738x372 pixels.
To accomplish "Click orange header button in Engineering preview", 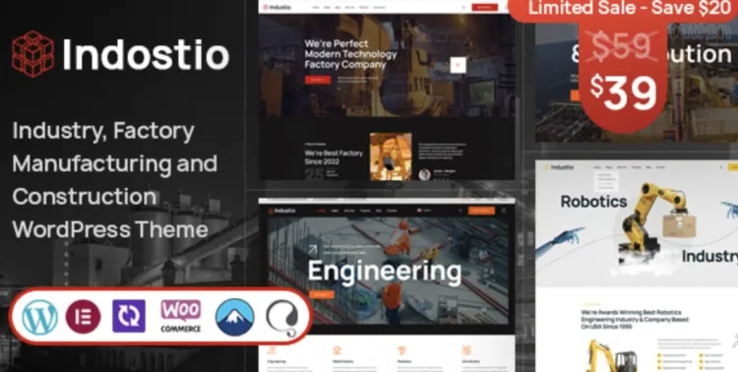I will coord(481,211).
